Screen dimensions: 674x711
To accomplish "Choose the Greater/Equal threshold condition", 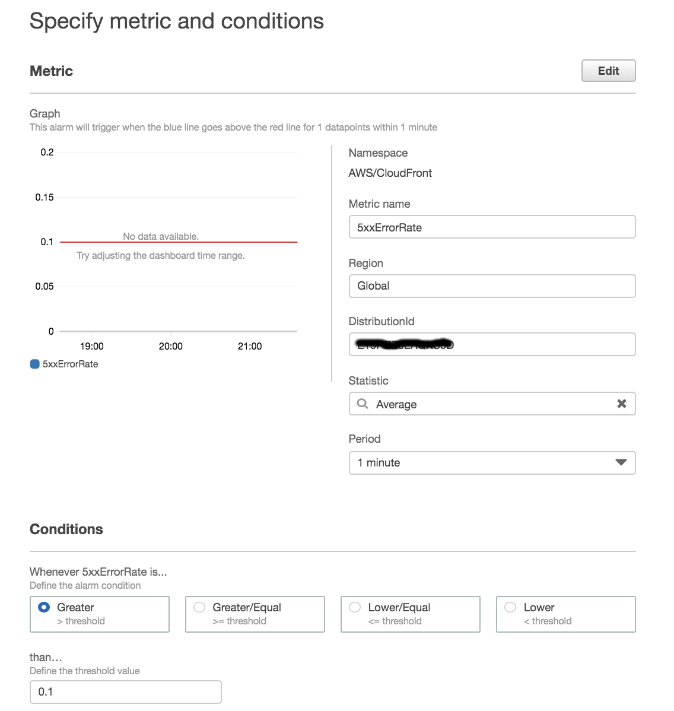I will coord(255,614).
